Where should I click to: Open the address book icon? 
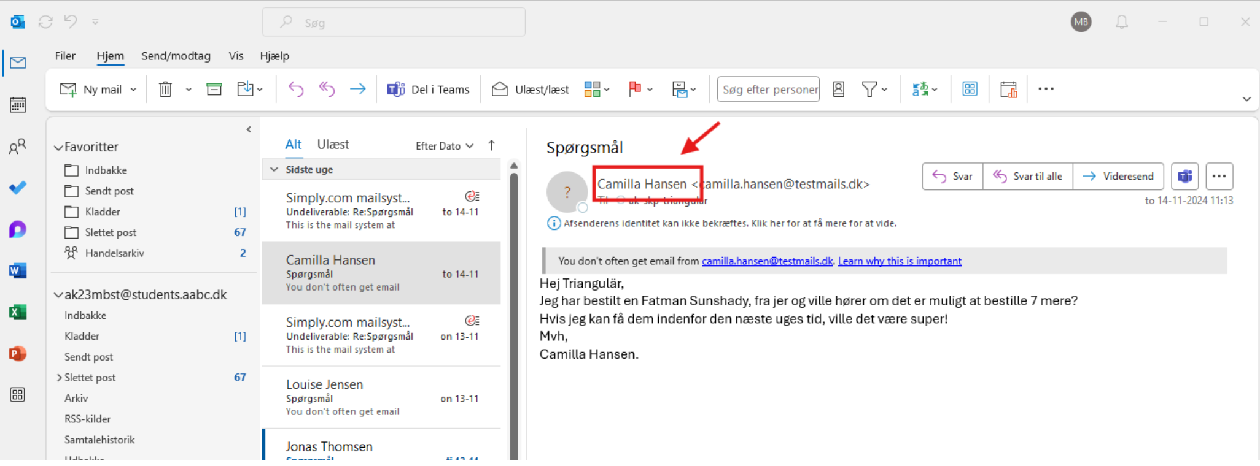[838, 90]
